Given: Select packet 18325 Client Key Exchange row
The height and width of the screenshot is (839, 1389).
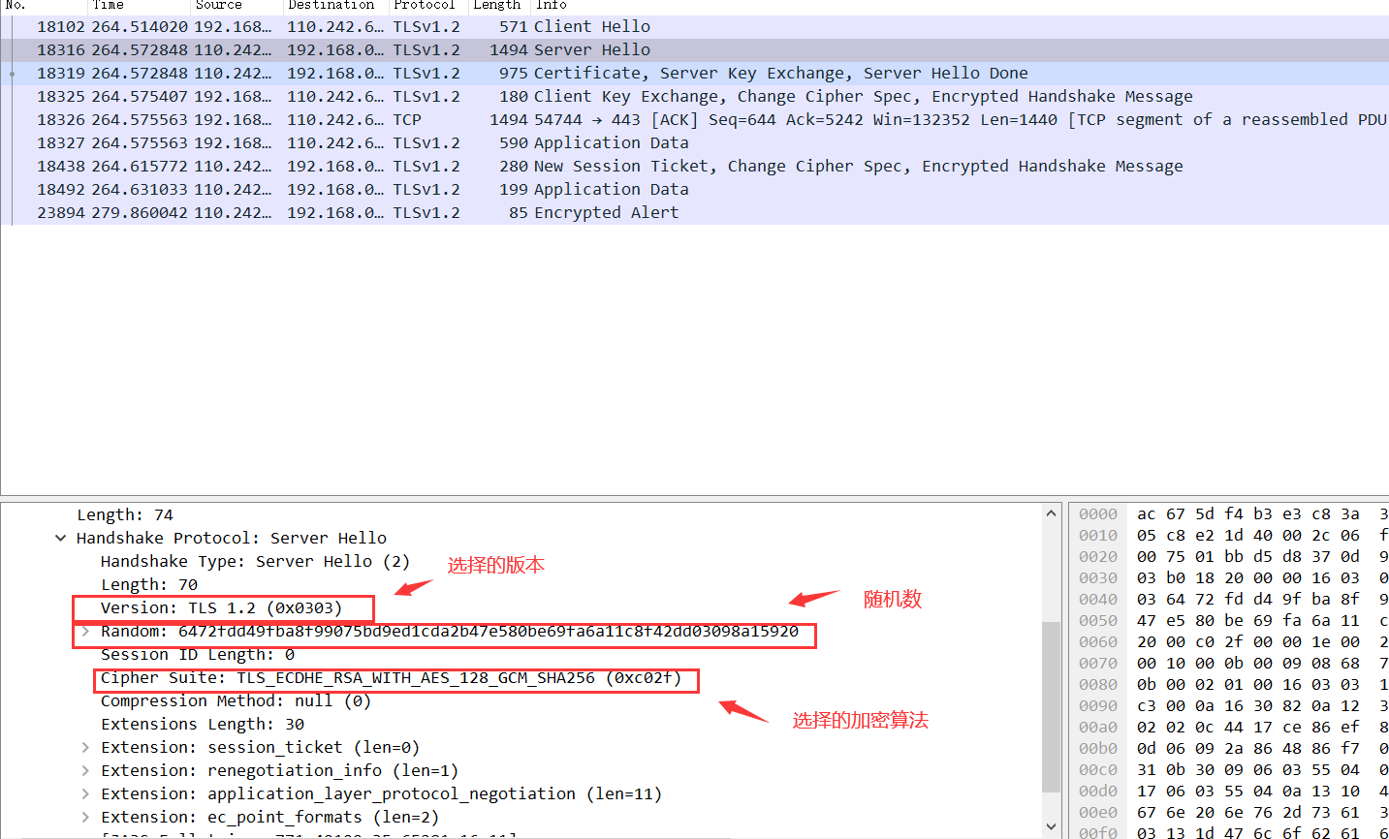Looking at the screenshot, I should pyautogui.click(x=694, y=97).
